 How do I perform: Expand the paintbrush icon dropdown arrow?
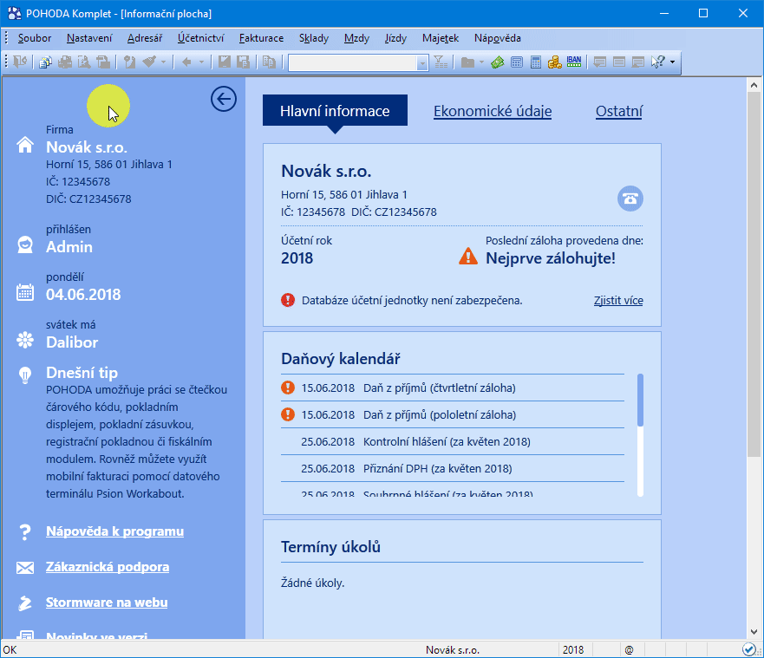[x=163, y=62]
